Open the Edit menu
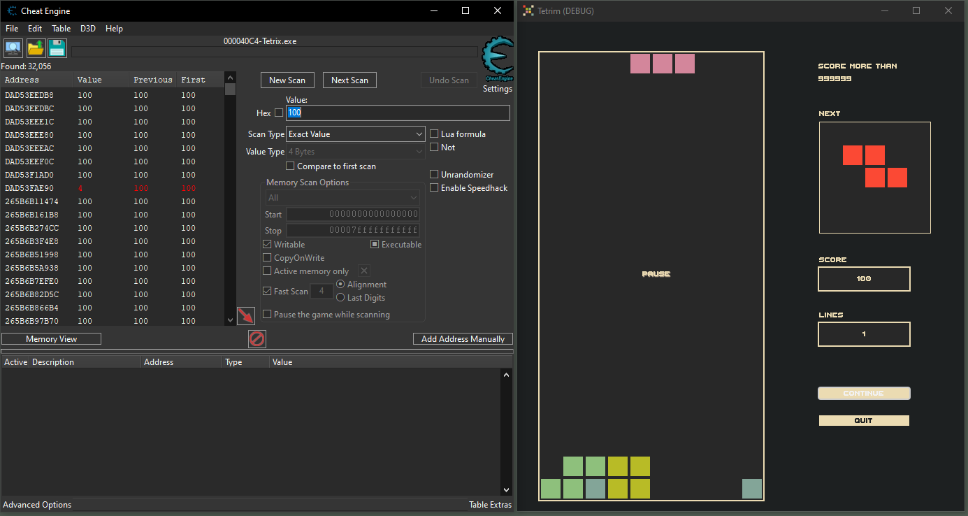The width and height of the screenshot is (968, 516). (x=35, y=29)
